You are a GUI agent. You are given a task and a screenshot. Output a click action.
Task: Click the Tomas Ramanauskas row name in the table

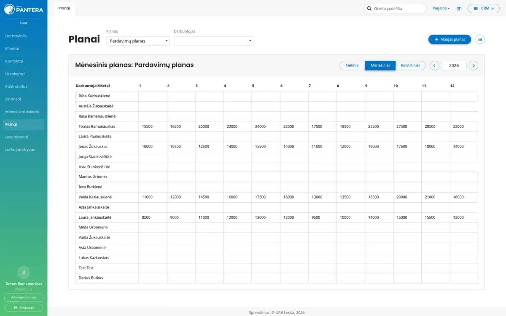pyautogui.click(x=97, y=126)
